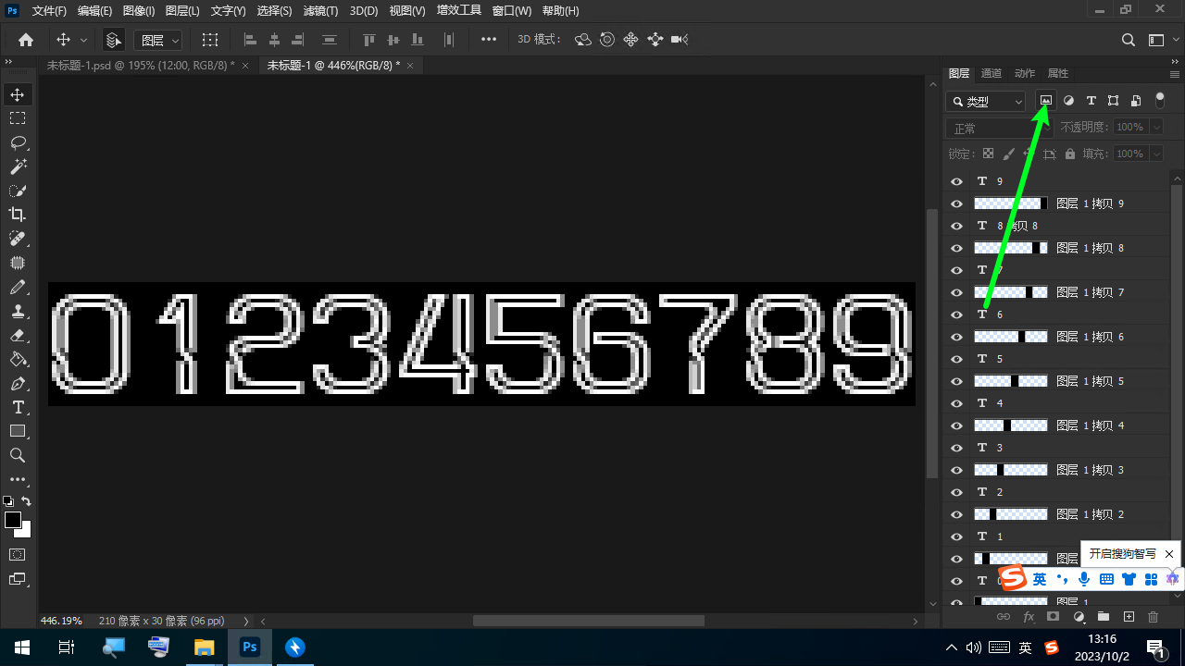Open the 正常 blend mode dropdown
Viewport: 1185px width, 666px height.
click(x=997, y=129)
